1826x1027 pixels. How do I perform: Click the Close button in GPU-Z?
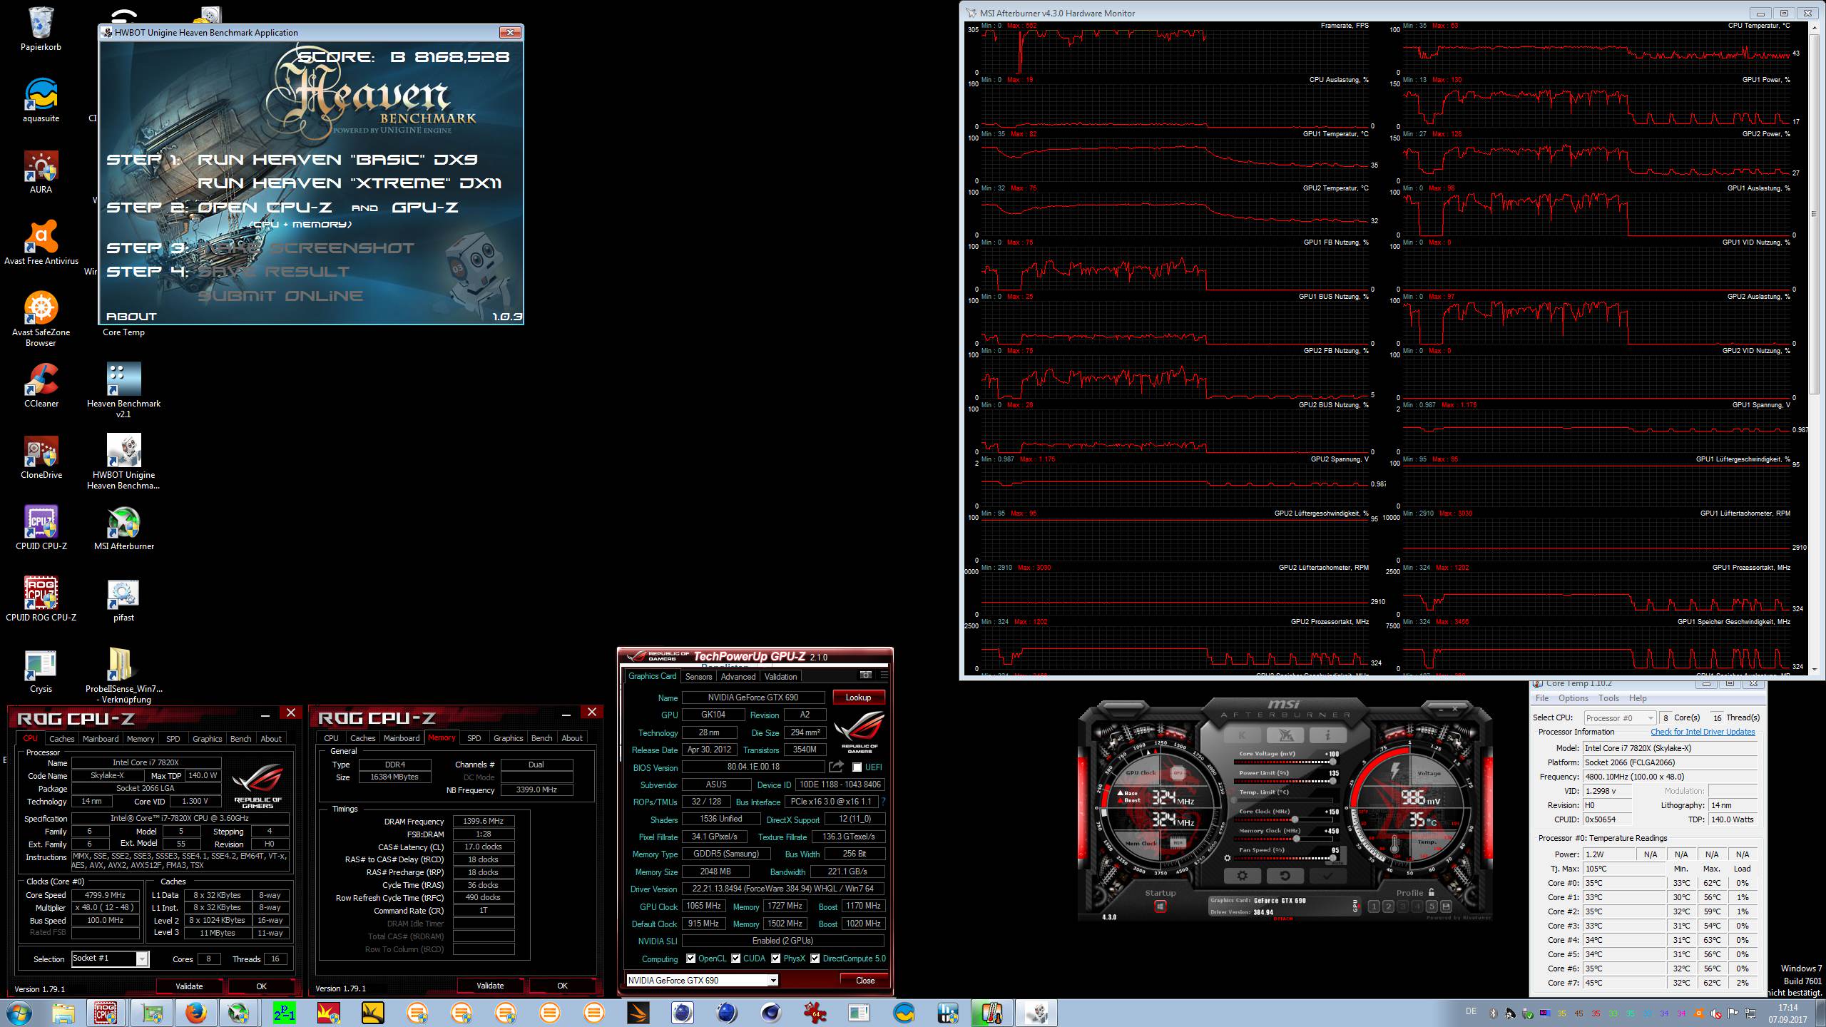(864, 981)
